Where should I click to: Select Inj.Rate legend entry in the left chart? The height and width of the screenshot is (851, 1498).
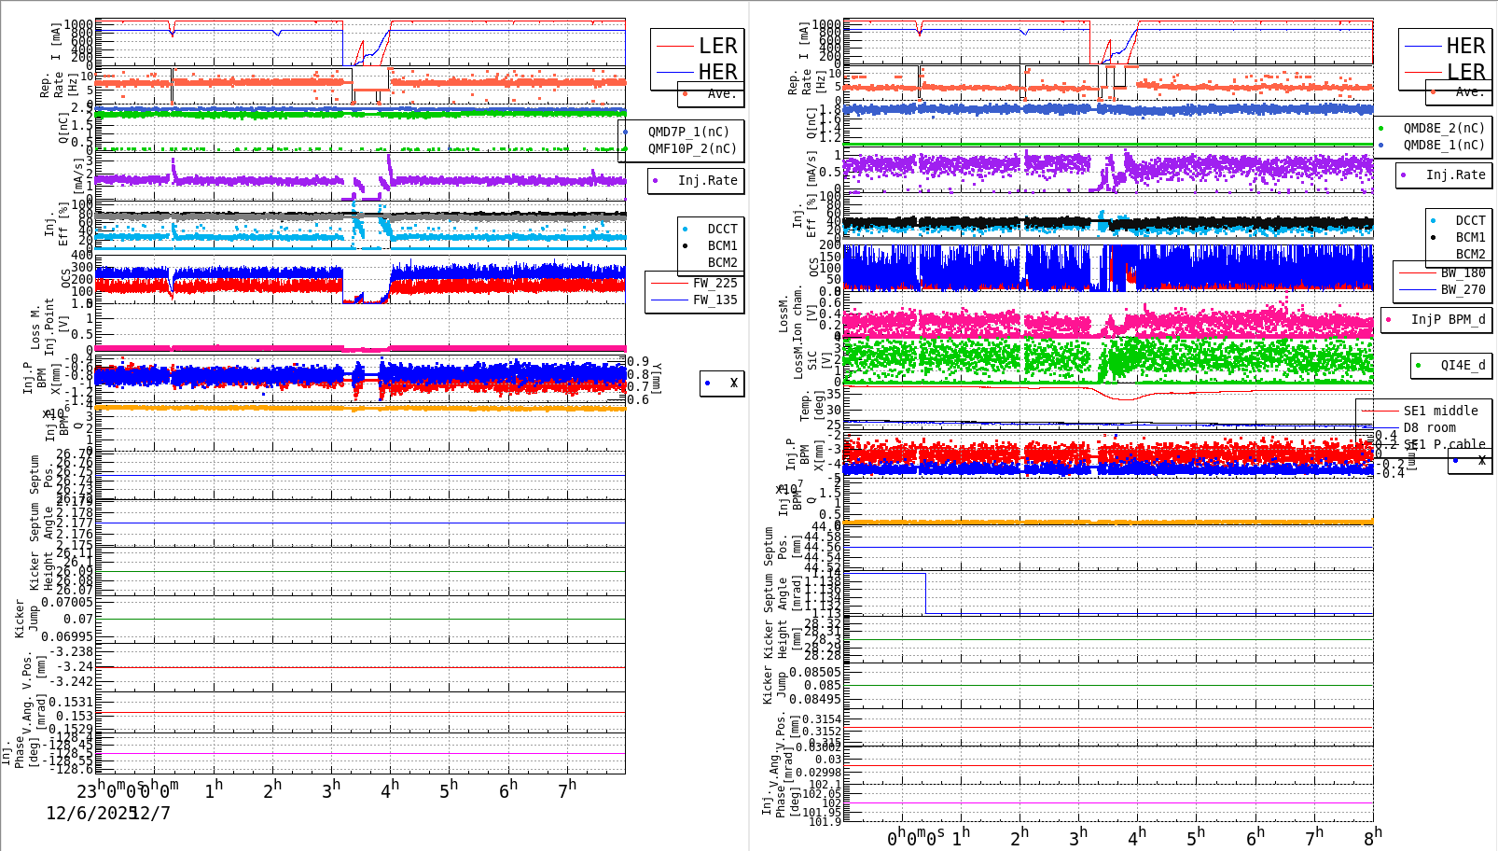(x=707, y=180)
